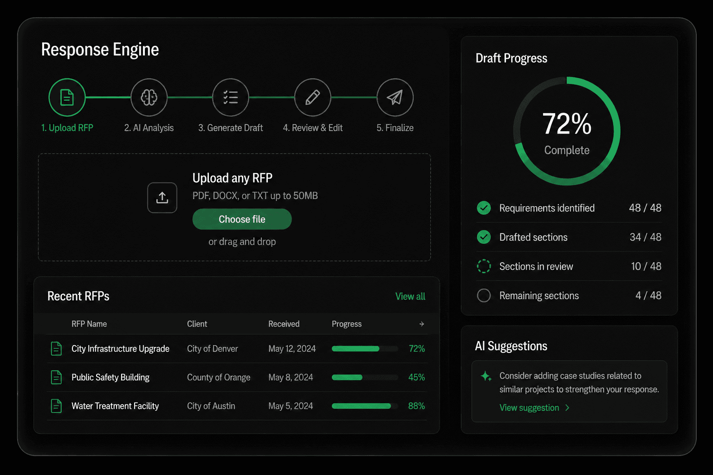Click the Requirements identified green check icon
The height and width of the screenshot is (475, 713).
484,208
